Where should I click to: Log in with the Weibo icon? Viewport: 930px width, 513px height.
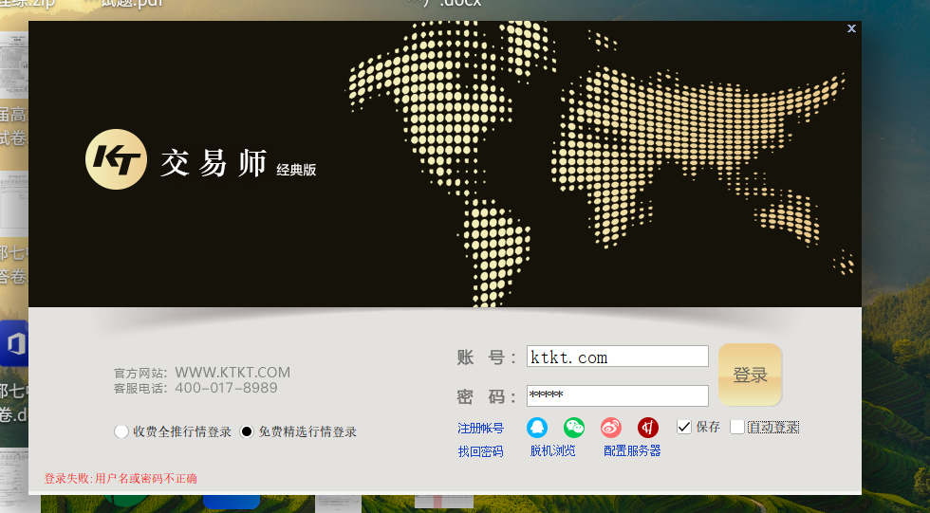click(x=611, y=428)
